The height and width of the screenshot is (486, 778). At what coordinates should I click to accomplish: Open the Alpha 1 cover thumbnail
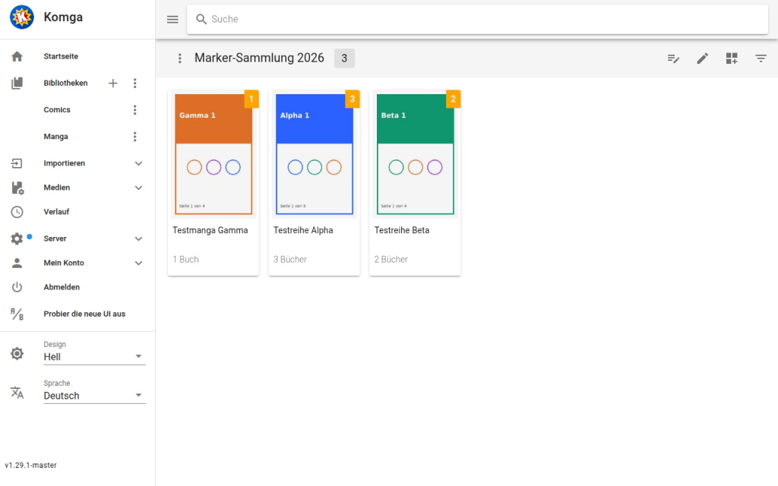pos(314,154)
